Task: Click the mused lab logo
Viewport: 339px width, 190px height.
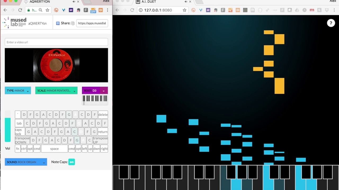Action: pyautogui.click(x=15, y=23)
